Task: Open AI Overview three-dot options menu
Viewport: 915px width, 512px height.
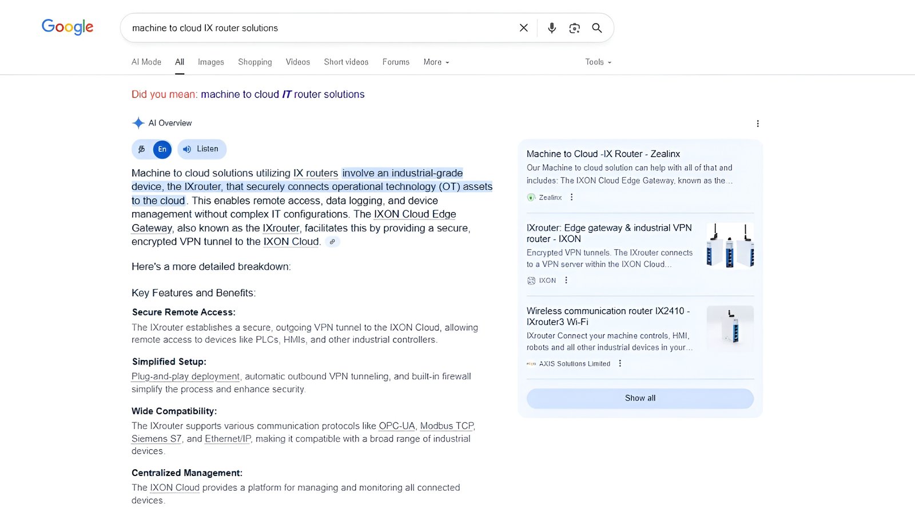Action: click(758, 123)
